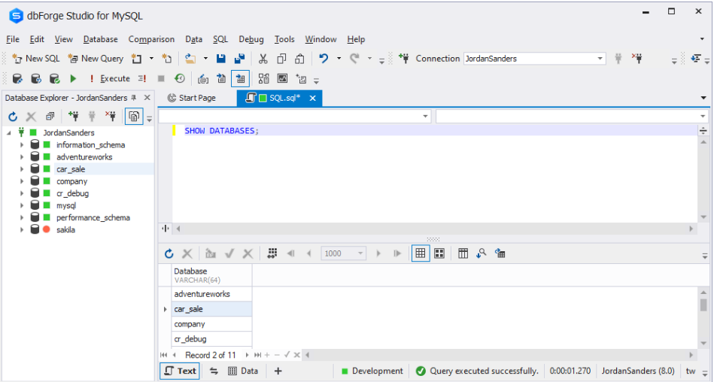Viewport: 714px width, 382px height.
Task: Refresh the results grid data
Action: coord(169,253)
